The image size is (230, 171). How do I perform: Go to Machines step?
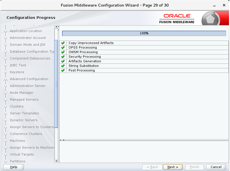click(x=17, y=141)
